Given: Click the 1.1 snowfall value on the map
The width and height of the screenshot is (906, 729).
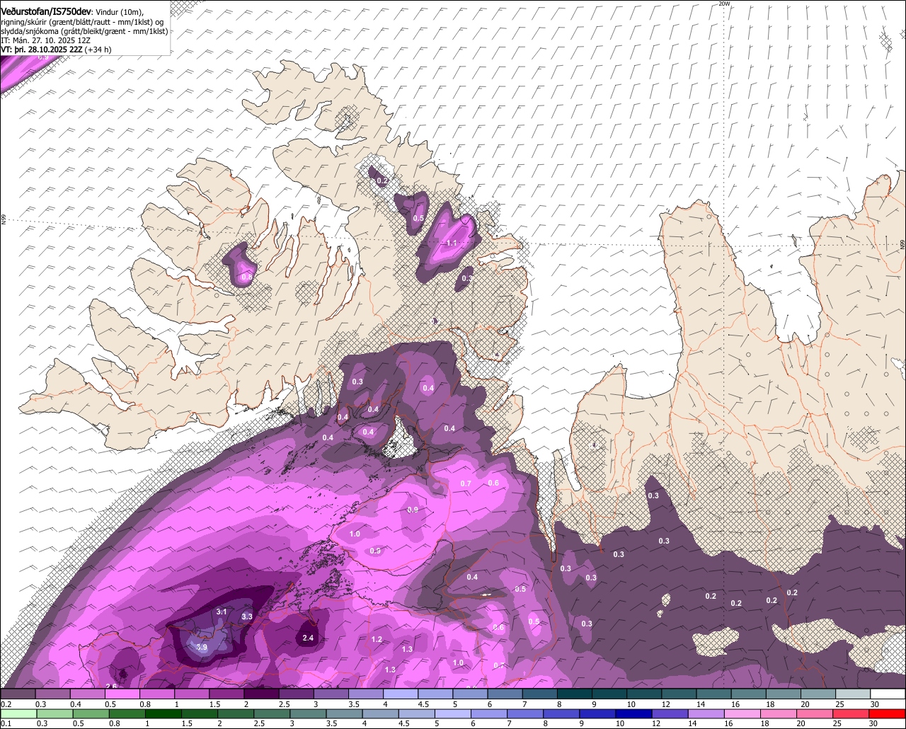Looking at the screenshot, I should point(452,243).
